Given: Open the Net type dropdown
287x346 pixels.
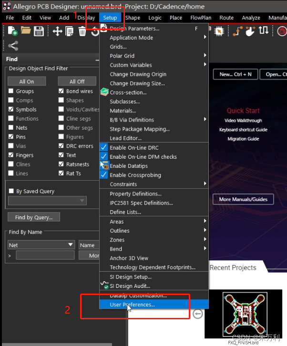Looking at the screenshot, I should click(x=41, y=245).
